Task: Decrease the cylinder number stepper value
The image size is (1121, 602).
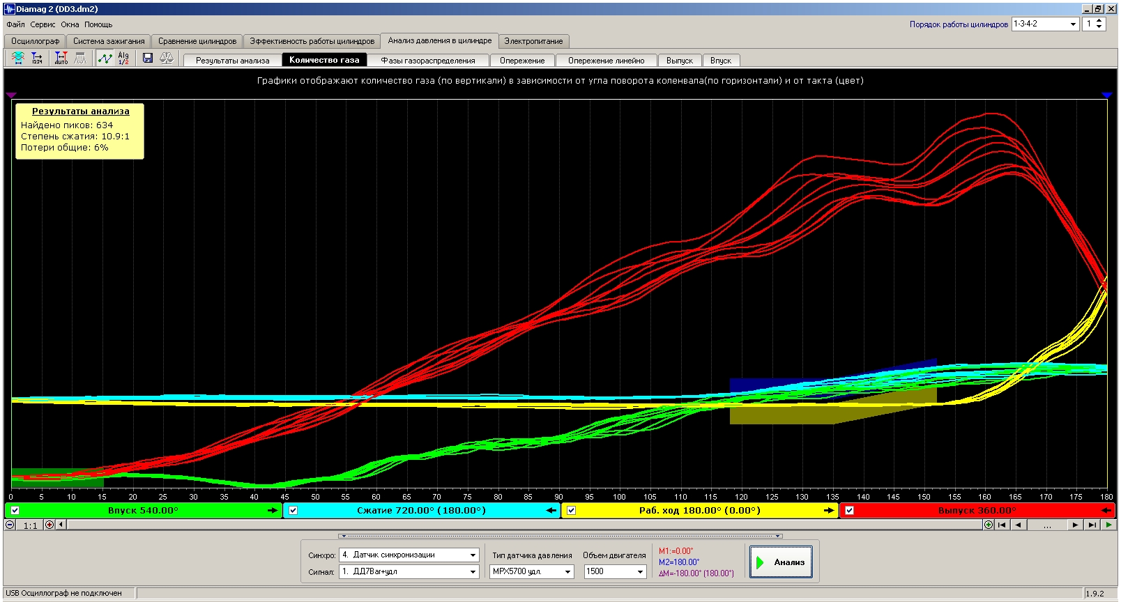Action: click(x=1099, y=27)
